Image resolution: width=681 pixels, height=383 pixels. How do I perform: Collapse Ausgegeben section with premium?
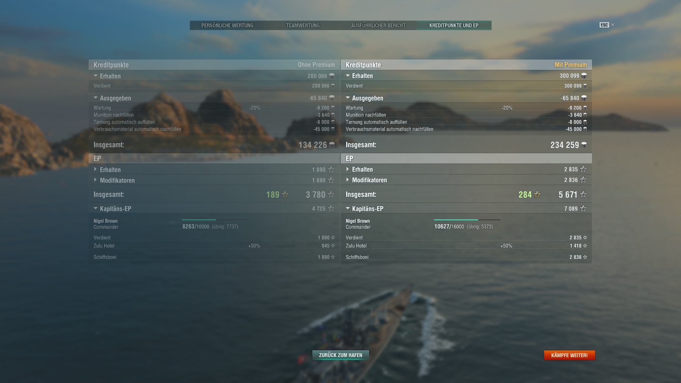[348, 98]
